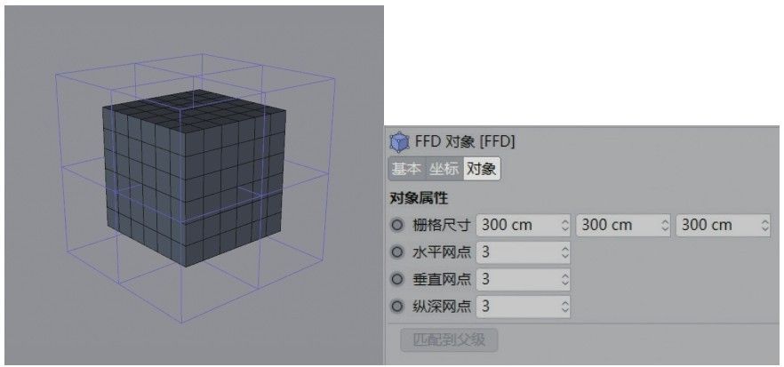The image size is (784, 367).
Task: Toggle the 栅格尺寸 keyframe circle
Action: pos(397,226)
